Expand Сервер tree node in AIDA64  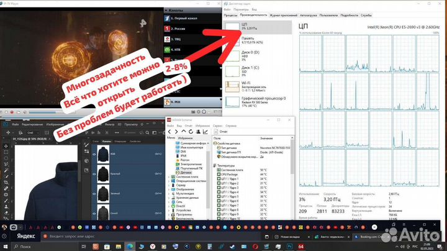pyautogui.click(x=169, y=185)
